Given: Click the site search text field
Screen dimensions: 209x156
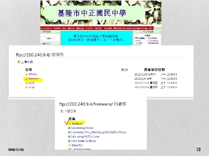Looking at the screenshot, I should [43, 38].
